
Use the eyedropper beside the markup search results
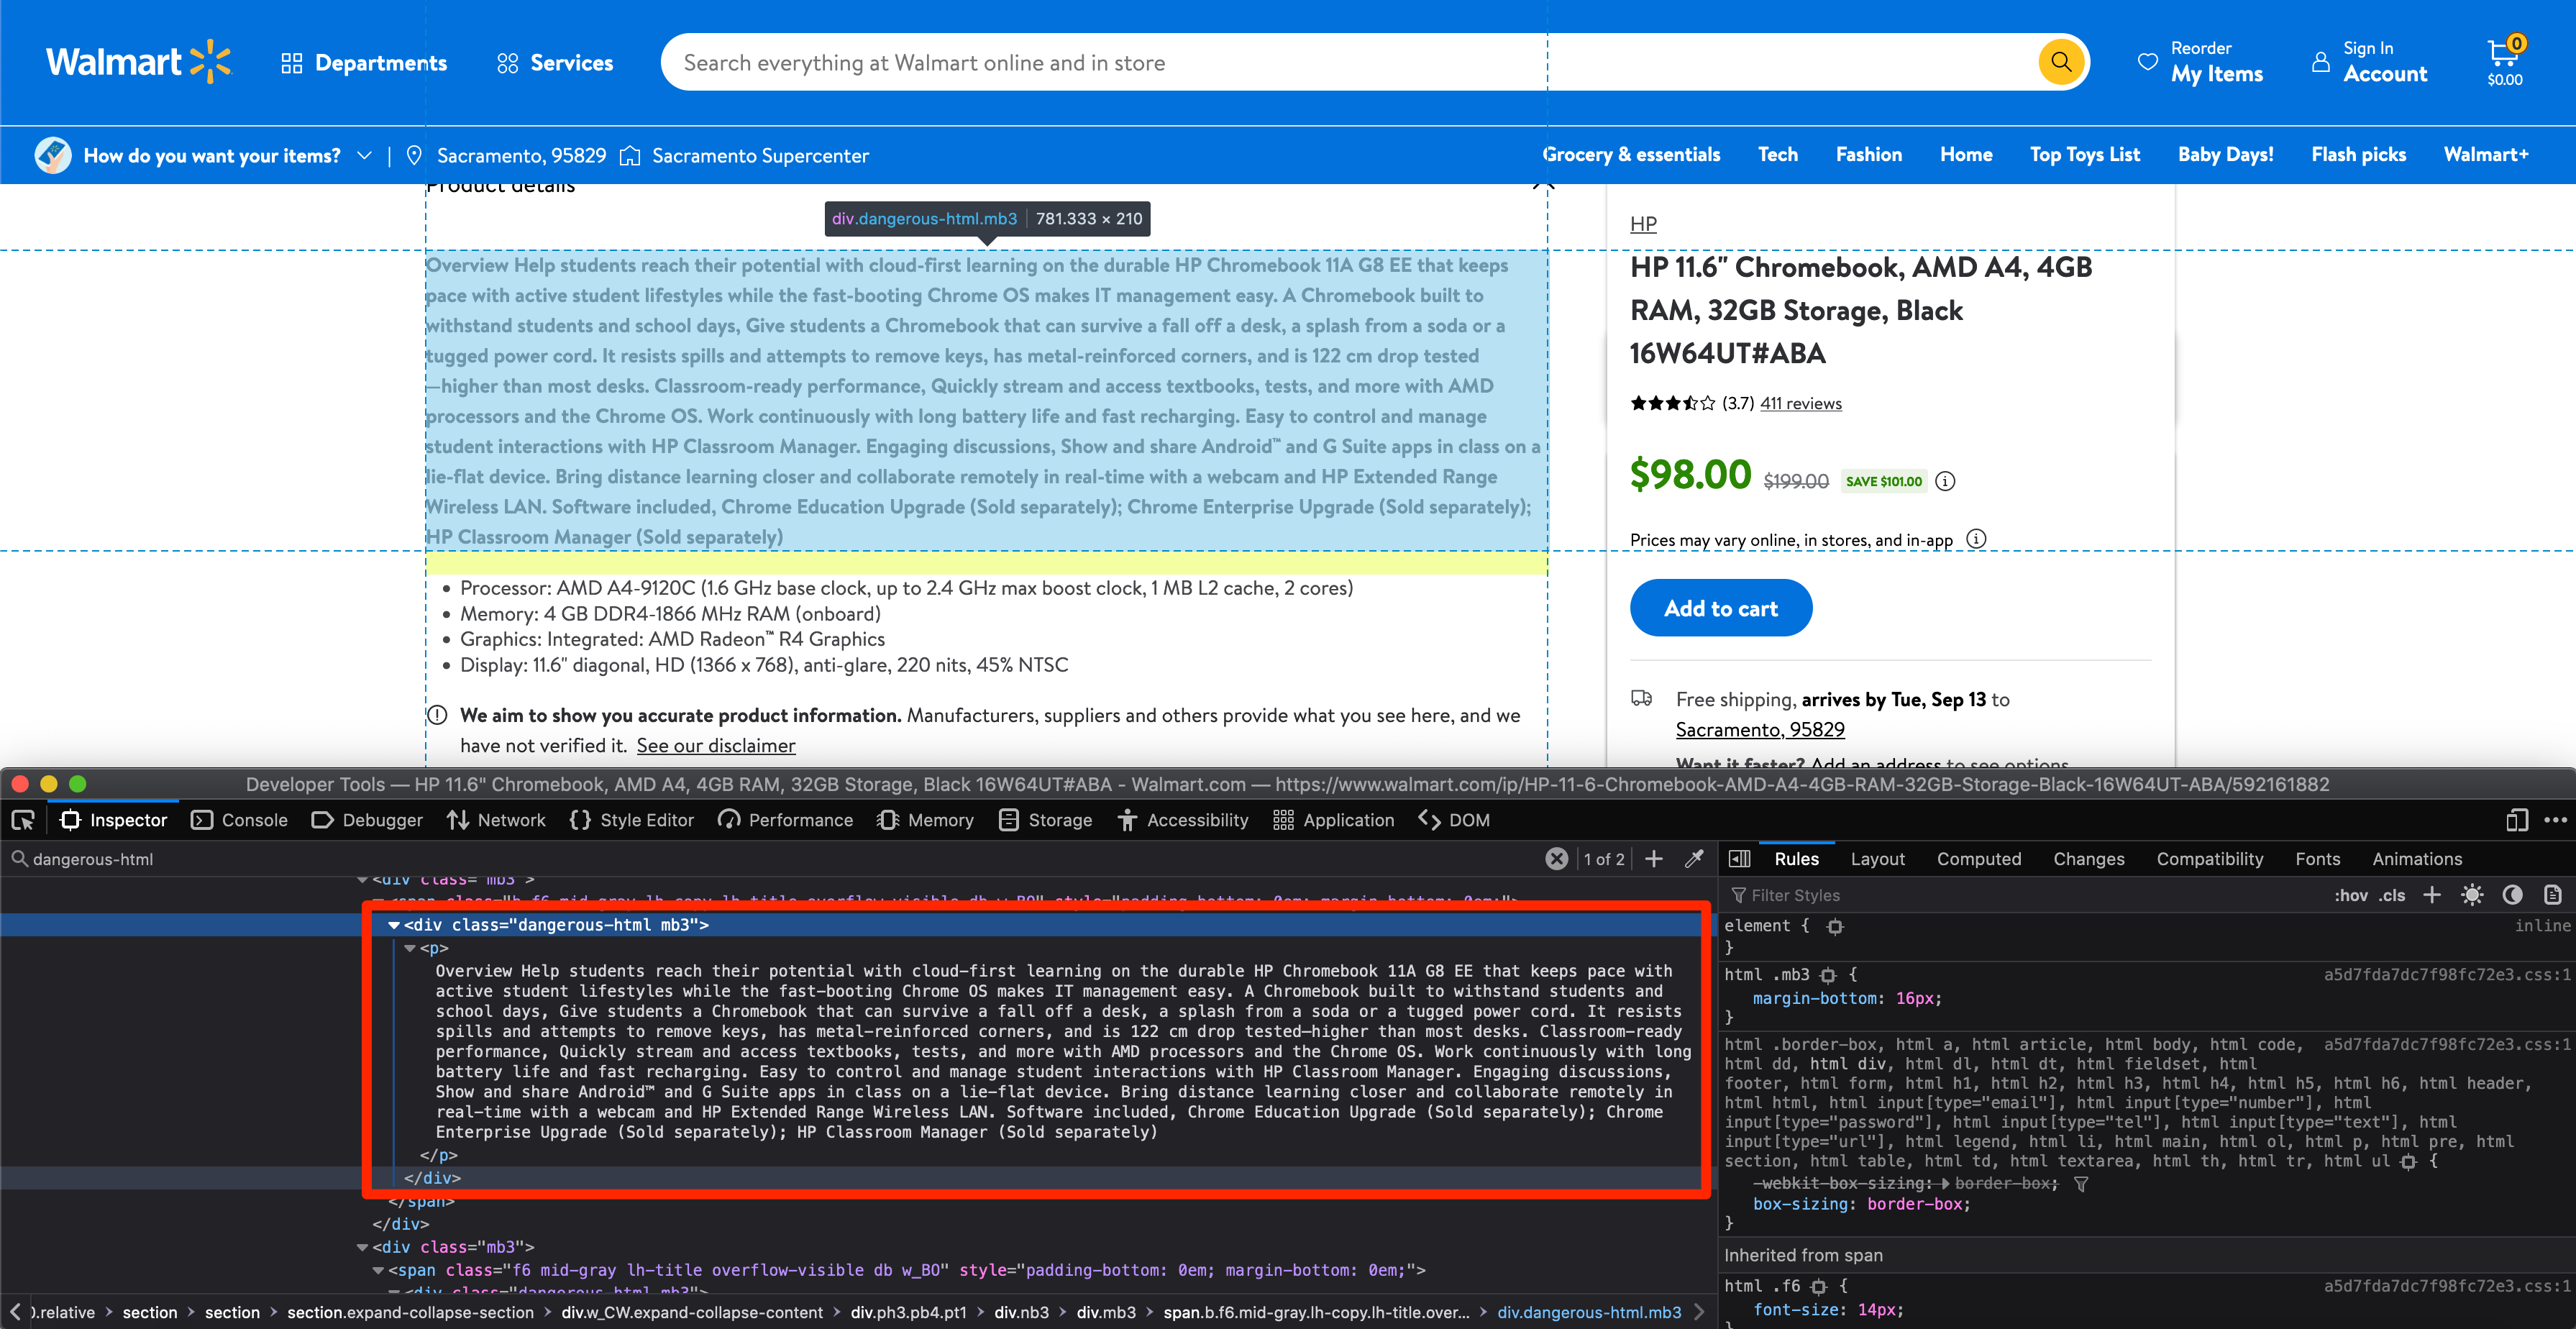coord(1693,859)
